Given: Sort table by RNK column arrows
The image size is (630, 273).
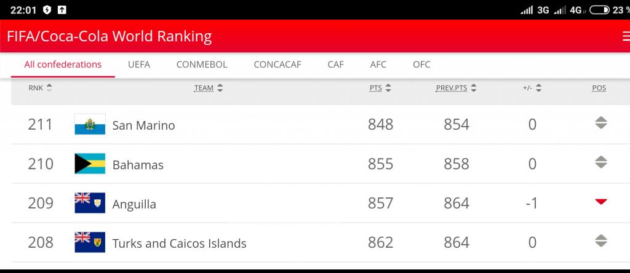Looking at the screenshot, I should [49, 88].
